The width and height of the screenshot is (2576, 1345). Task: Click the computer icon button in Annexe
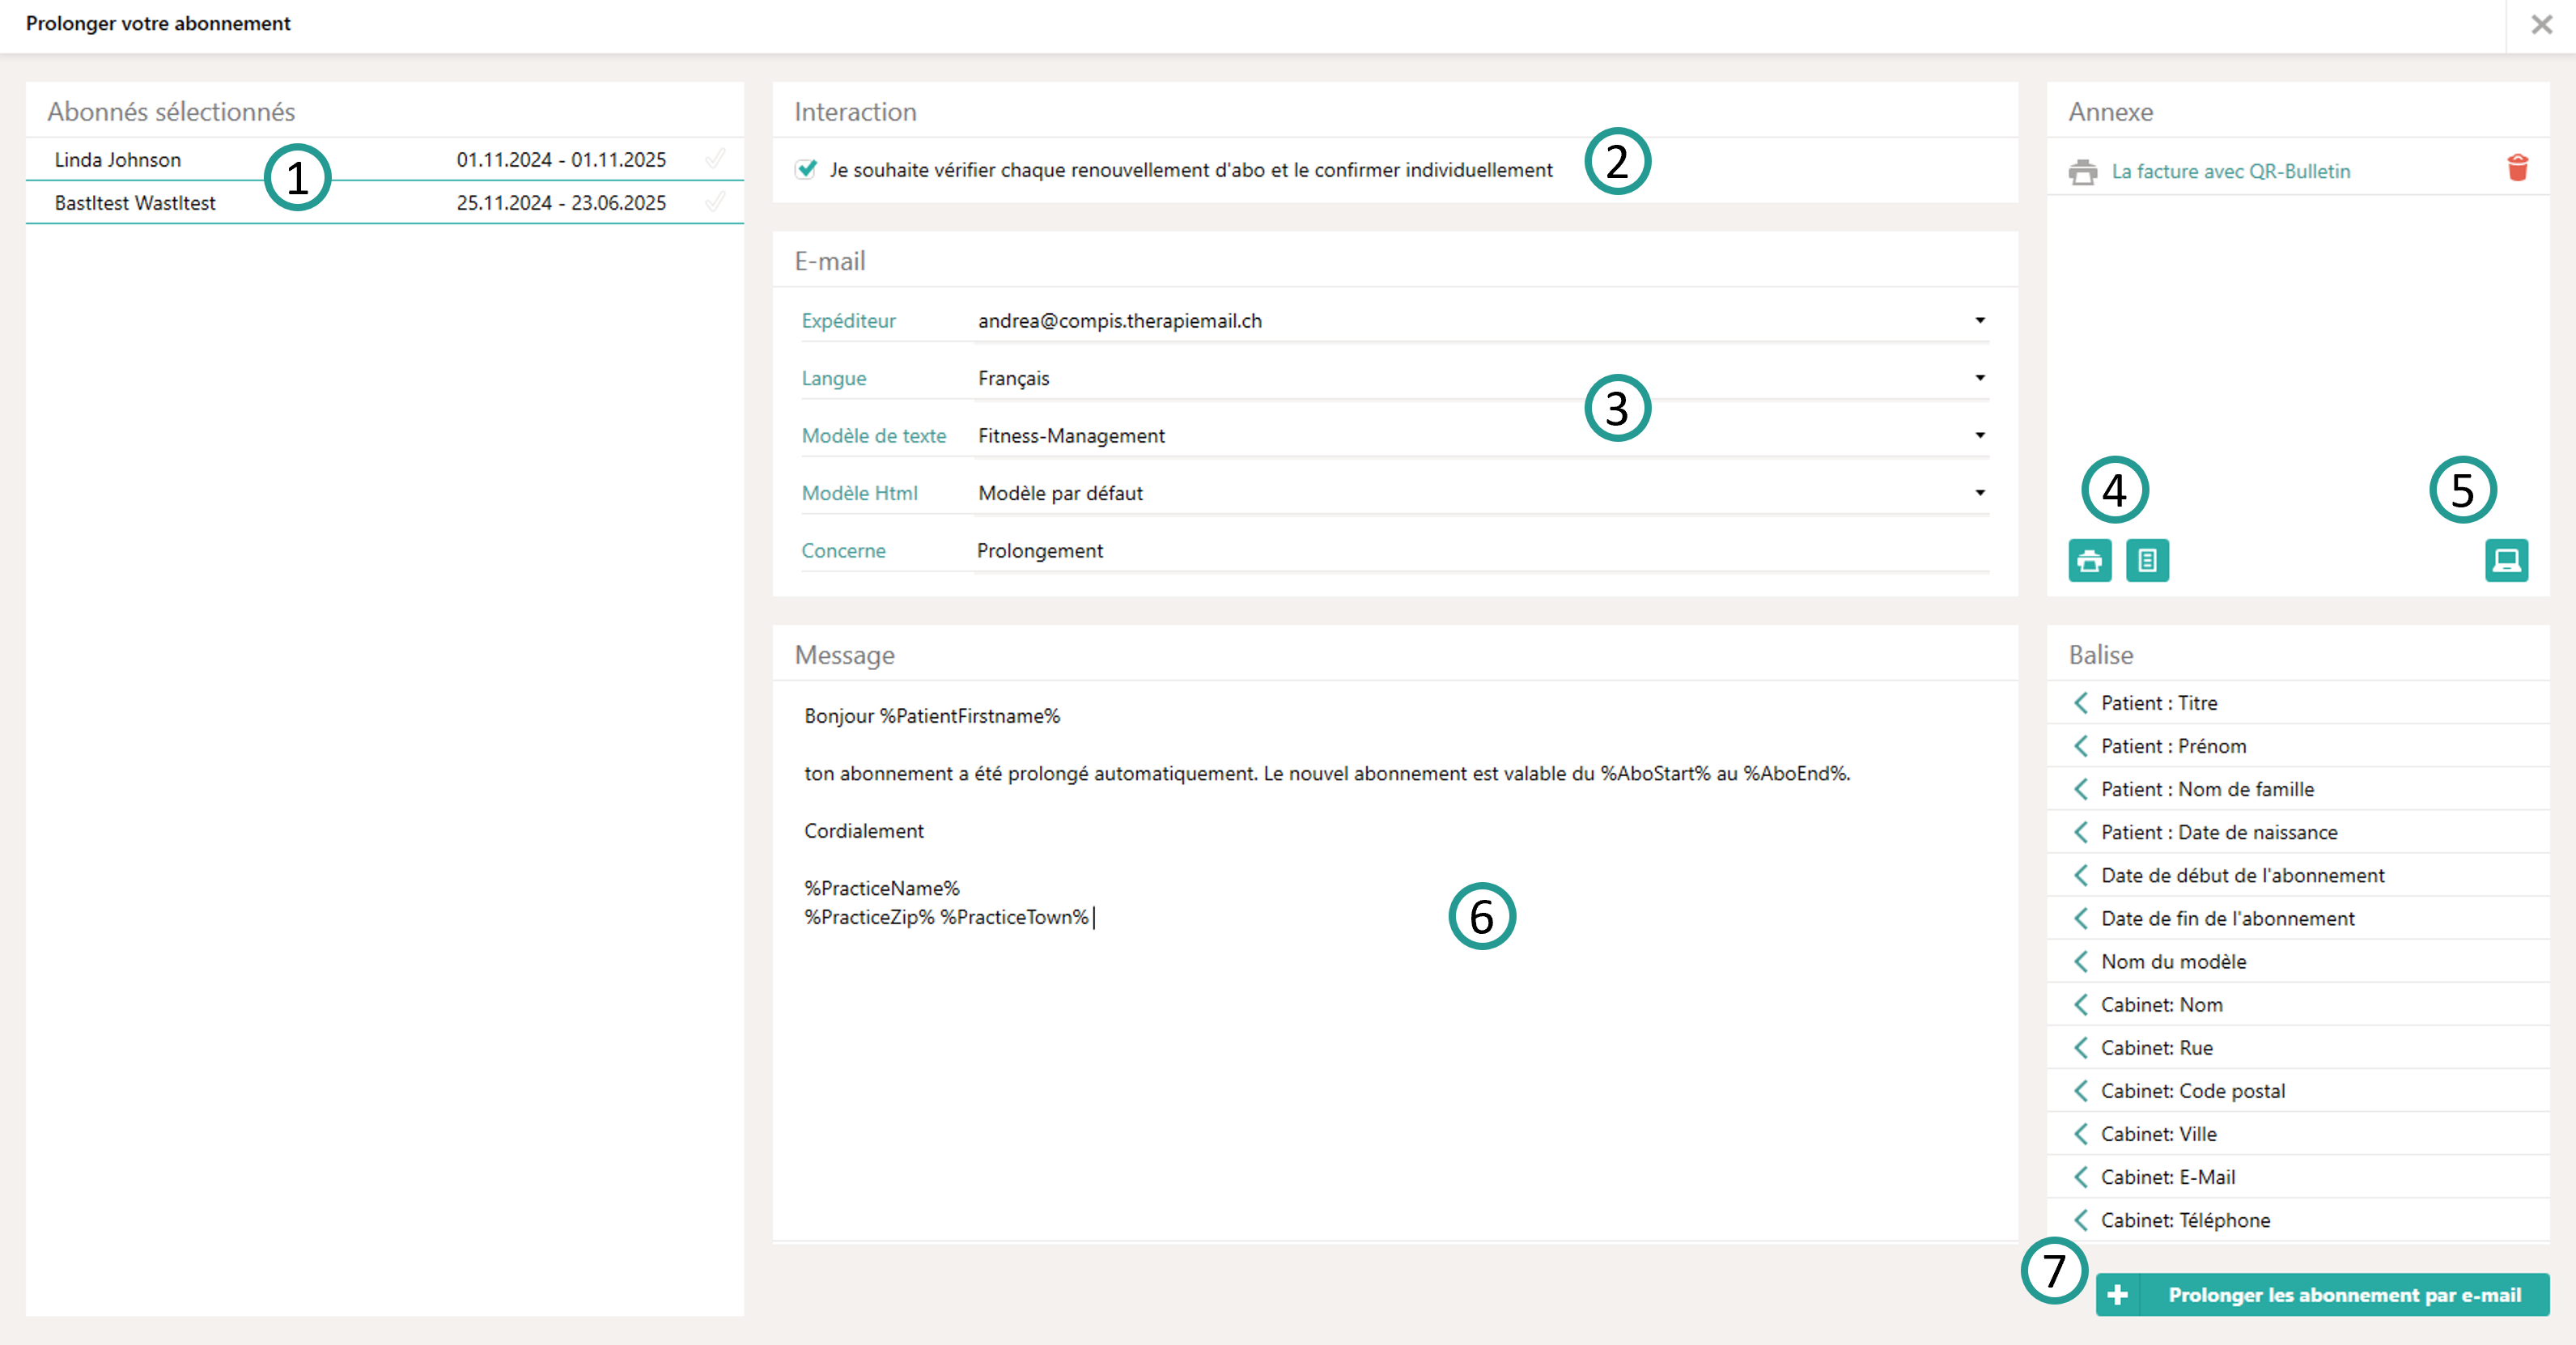(x=2506, y=560)
